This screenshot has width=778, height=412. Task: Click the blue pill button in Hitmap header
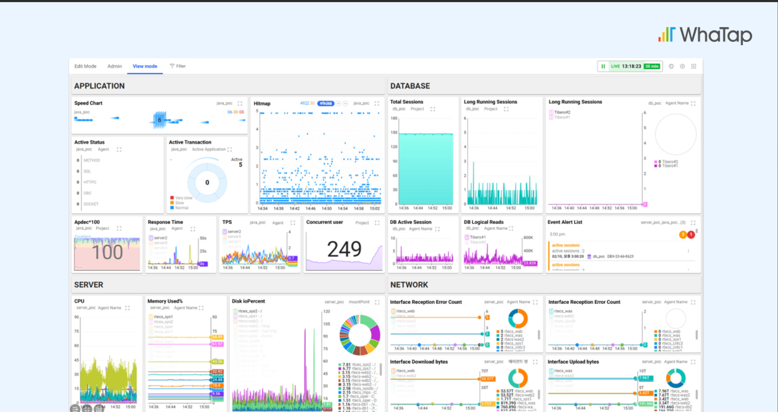325,103
